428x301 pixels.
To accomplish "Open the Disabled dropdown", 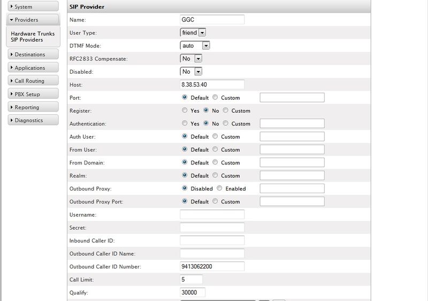I will pyautogui.click(x=191, y=72).
